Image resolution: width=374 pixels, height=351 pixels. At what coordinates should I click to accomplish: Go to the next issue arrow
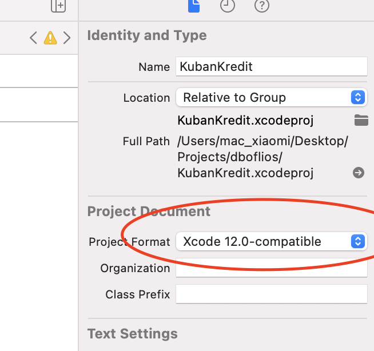coord(67,38)
